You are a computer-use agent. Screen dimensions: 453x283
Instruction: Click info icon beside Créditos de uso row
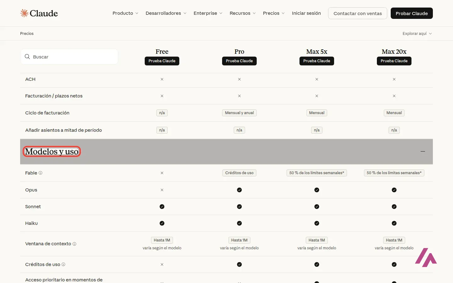point(63,264)
